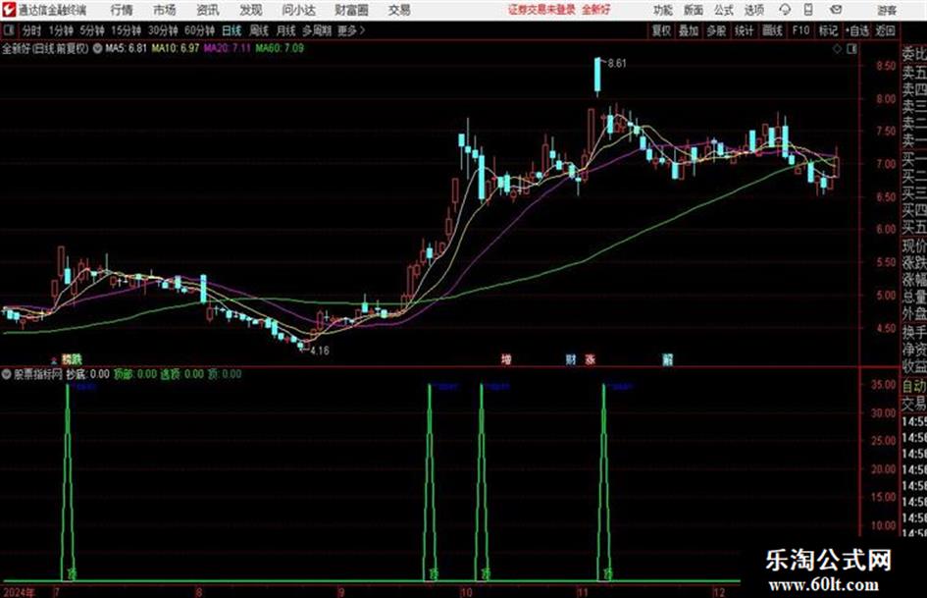The image size is (927, 598).
Task: Toggle the left sidebar panel icon
Action: point(9,30)
